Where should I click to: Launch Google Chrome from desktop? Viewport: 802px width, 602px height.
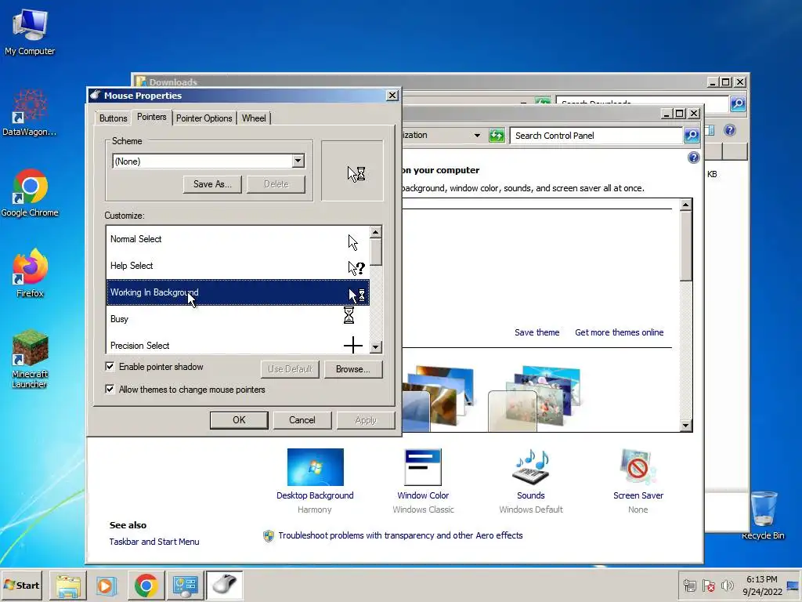tap(30, 193)
